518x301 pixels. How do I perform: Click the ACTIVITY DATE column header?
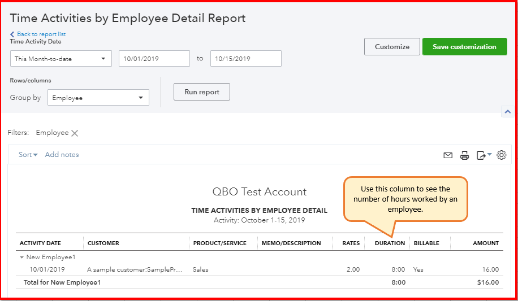click(40, 243)
